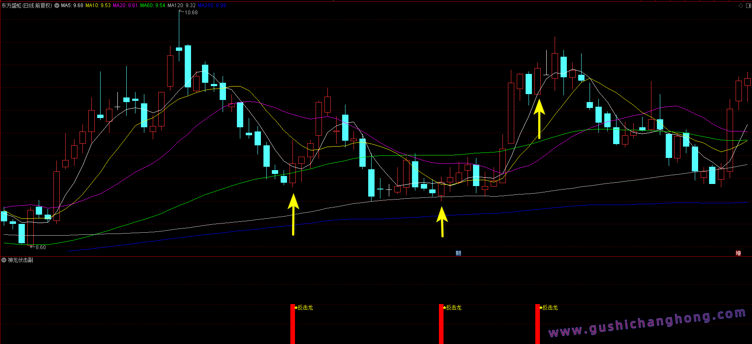Select the MA5 moving average label
Image resolution: width=752 pixels, height=344 pixels.
(72, 6)
